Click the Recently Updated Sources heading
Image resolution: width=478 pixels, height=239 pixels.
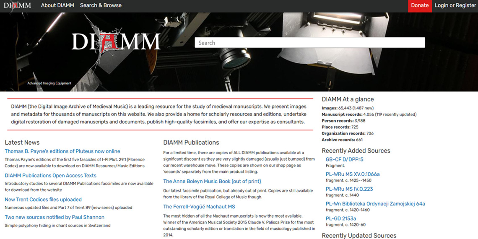(x=359, y=235)
